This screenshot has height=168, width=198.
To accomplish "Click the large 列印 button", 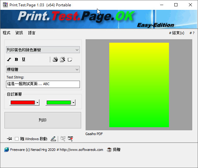I will coord(43,120).
